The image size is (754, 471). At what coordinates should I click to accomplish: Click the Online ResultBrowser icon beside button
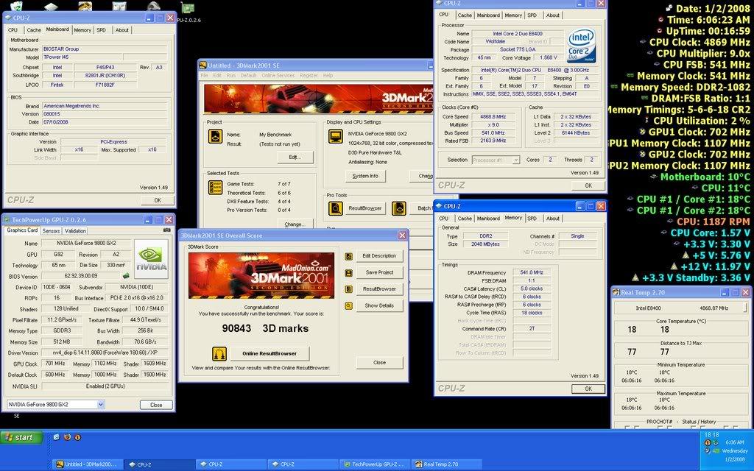point(219,354)
